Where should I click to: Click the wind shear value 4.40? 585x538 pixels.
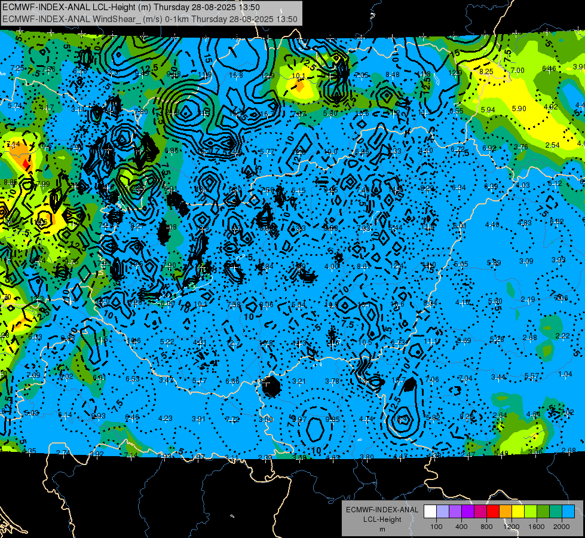(492, 225)
